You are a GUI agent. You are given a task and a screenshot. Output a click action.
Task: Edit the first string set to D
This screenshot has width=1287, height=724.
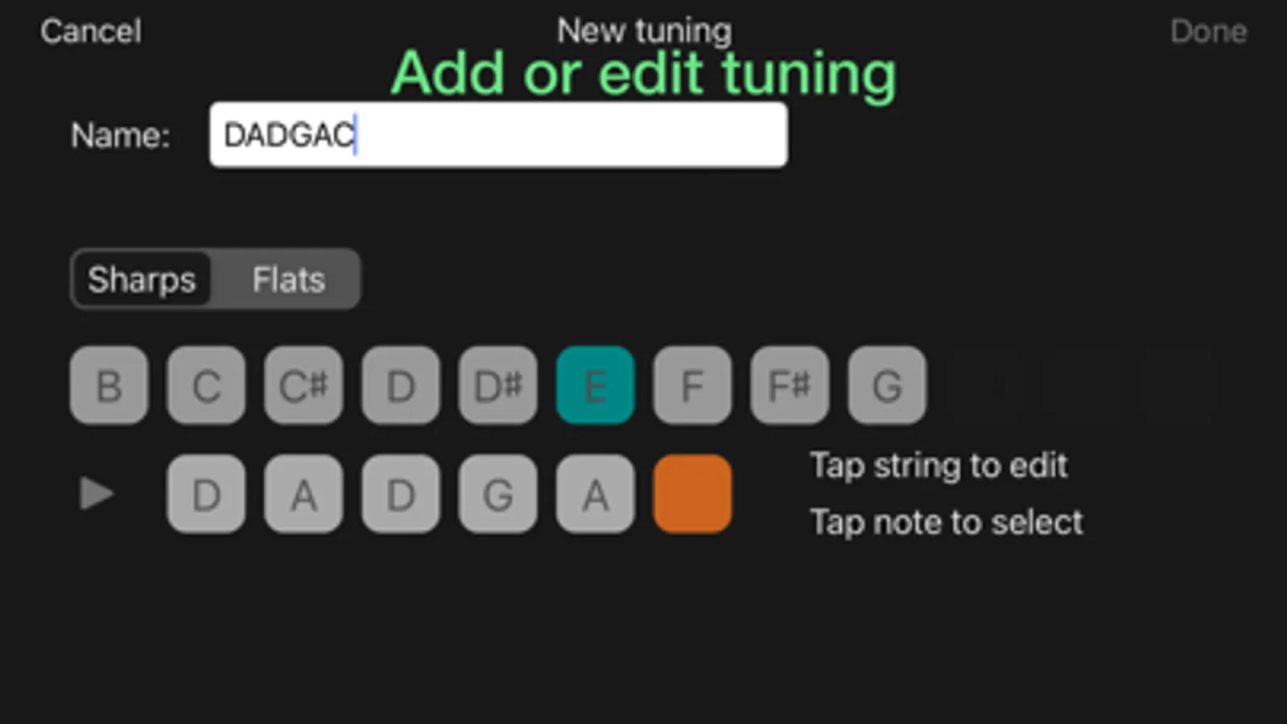(x=206, y=494)
